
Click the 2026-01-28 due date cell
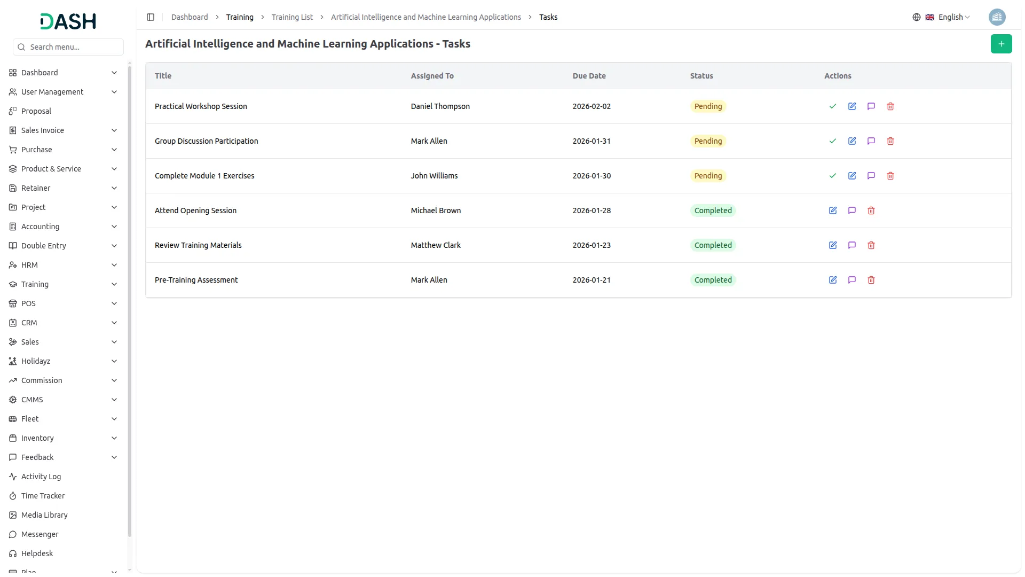coord(592,210)
